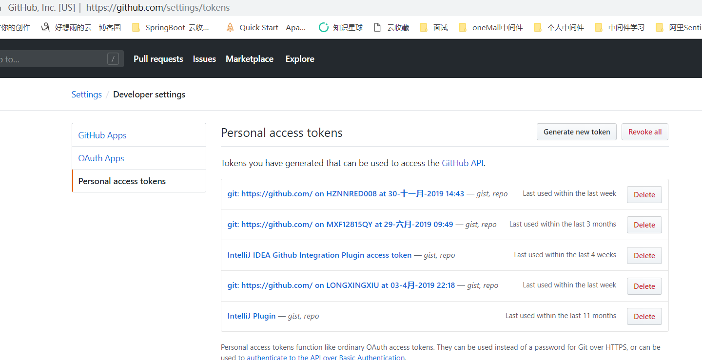
Task: Open Pull requests in GitHub header
Action: click(158, 59)
